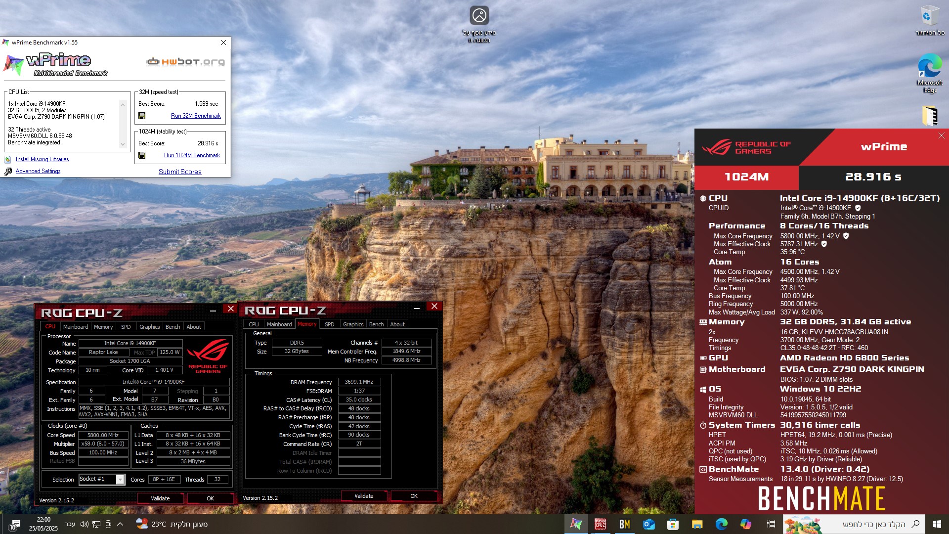Click the Meet Now camera tray icon
949x534 pixels.
pos(108,524)
